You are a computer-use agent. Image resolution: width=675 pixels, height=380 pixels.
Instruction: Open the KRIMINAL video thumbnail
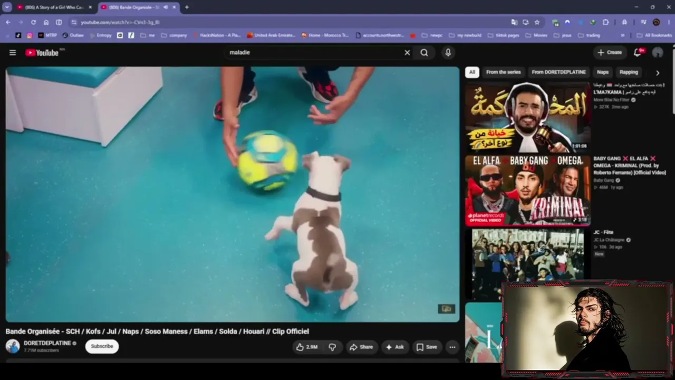[x=527, y=190]
